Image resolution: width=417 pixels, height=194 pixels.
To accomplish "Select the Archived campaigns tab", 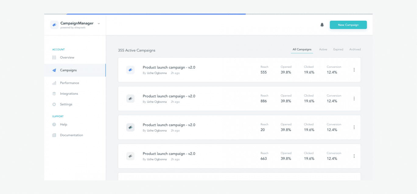I will pos(355,49).
